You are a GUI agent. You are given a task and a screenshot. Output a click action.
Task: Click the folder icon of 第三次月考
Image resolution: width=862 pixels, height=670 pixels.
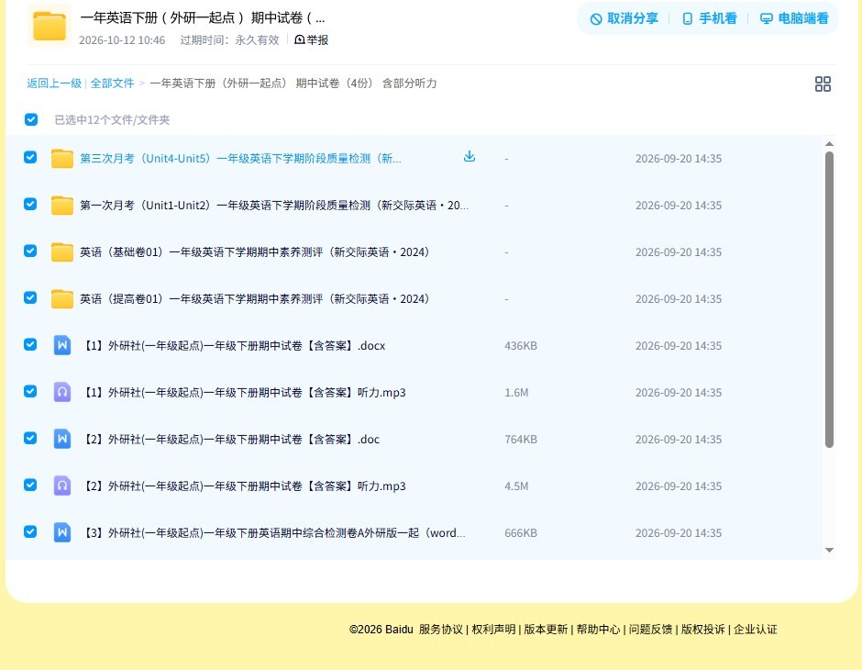pos(62,159)
